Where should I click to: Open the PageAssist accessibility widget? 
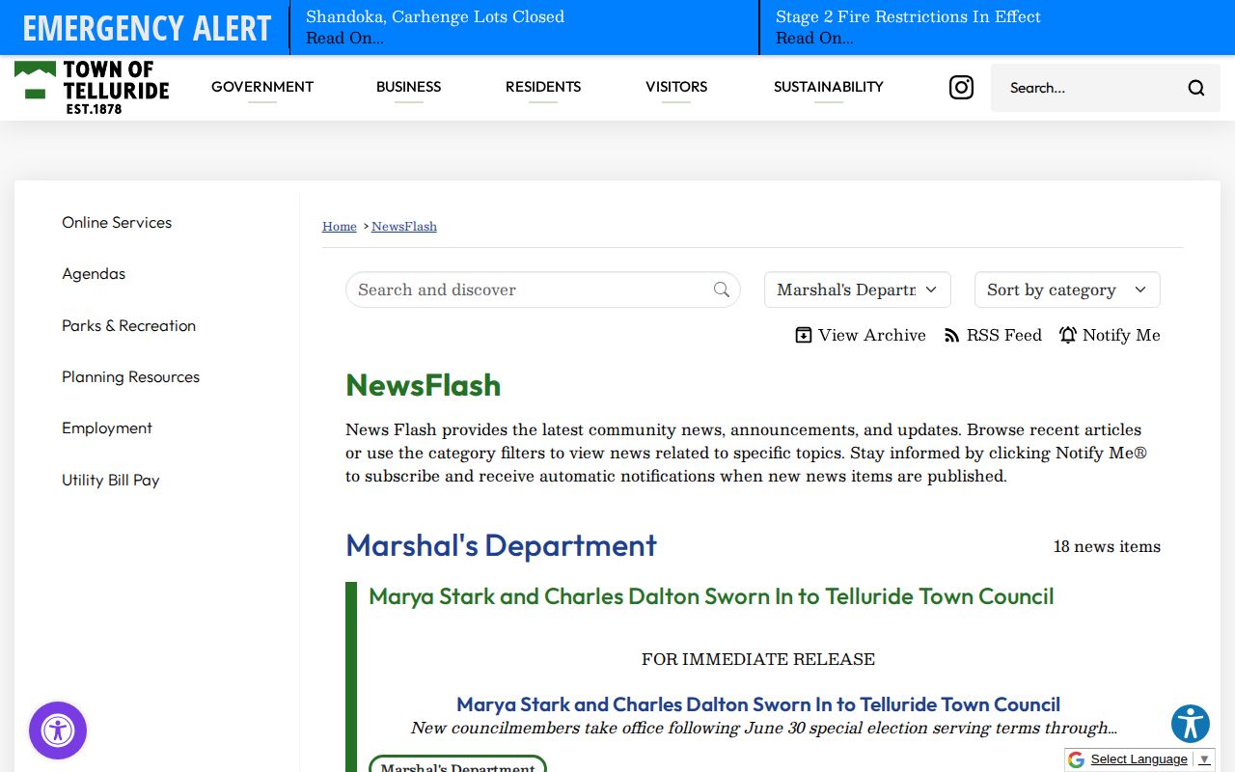[58, 731]
